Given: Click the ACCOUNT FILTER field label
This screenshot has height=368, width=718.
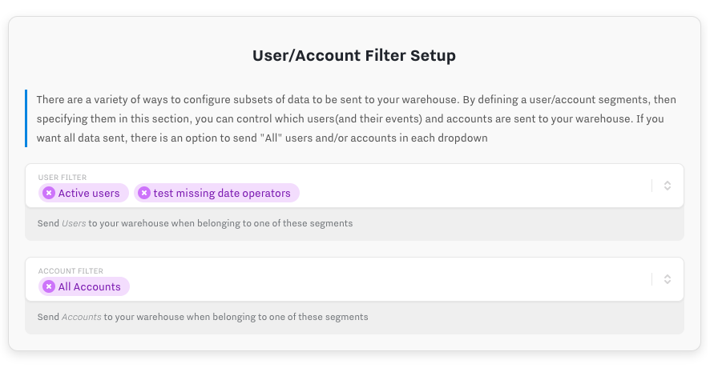Looking at the screenshot, I should [71, 271].
